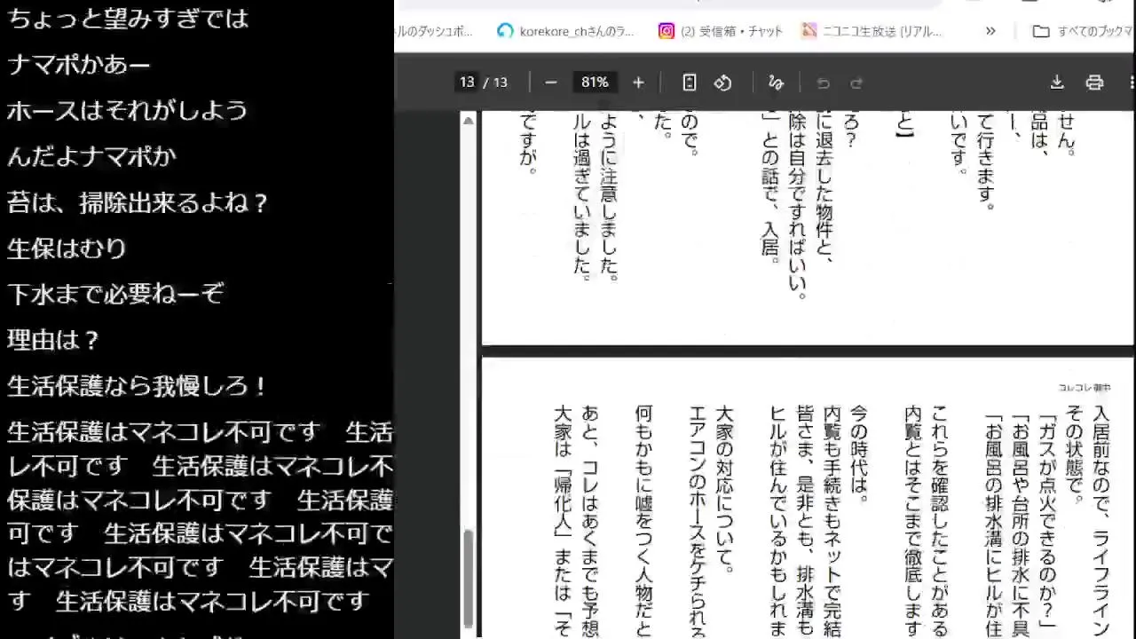Click the PDF line 大家の対応について。

[725, 489]
